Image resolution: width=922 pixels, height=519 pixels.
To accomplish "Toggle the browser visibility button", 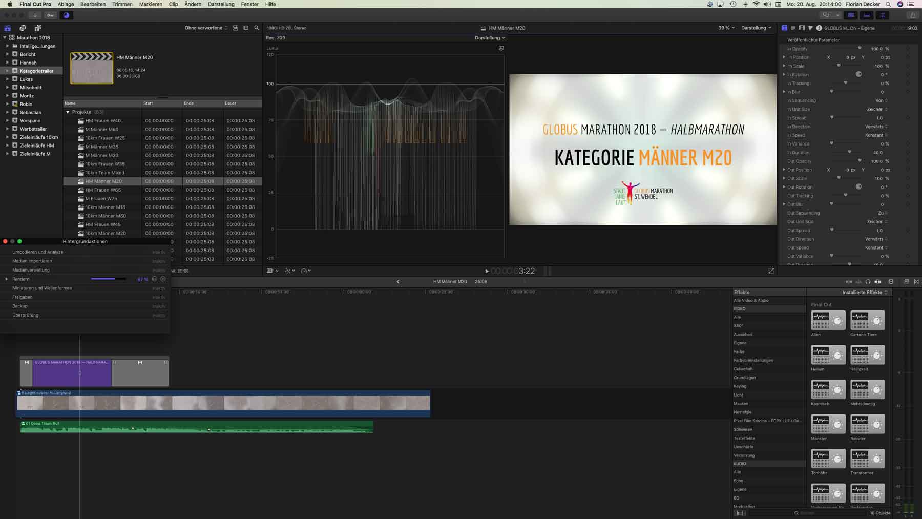I will point(851,15).
